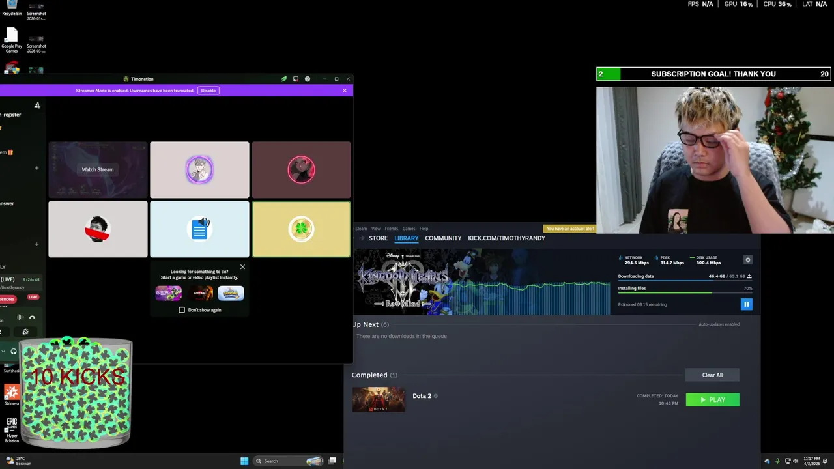Open the Help menu in Steam
This screenshot has height=469, width=834.
424,229
